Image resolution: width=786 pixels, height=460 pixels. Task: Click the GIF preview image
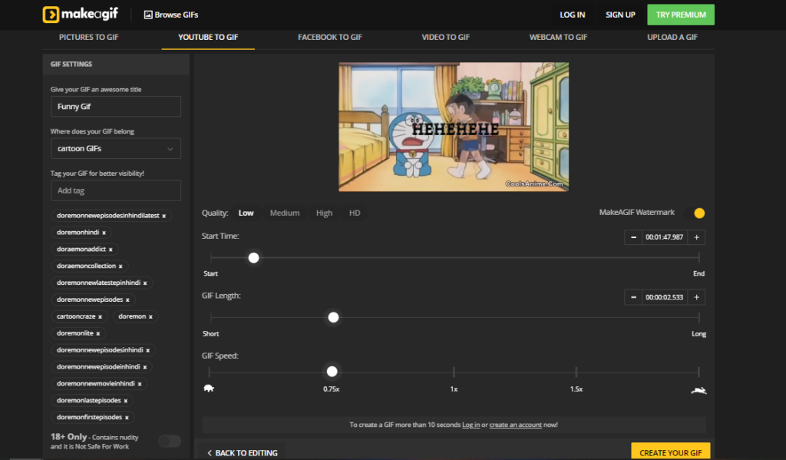[x=454, y=127]
